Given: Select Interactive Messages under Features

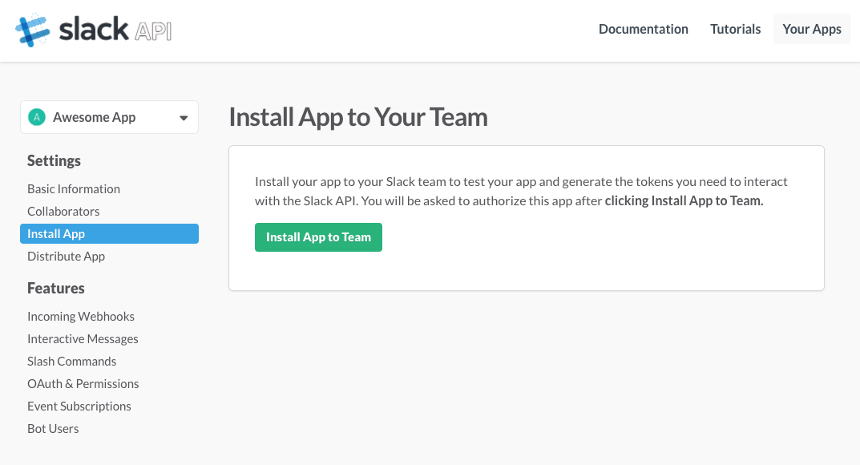Looking at the screenshot, I should pos(83,338).
